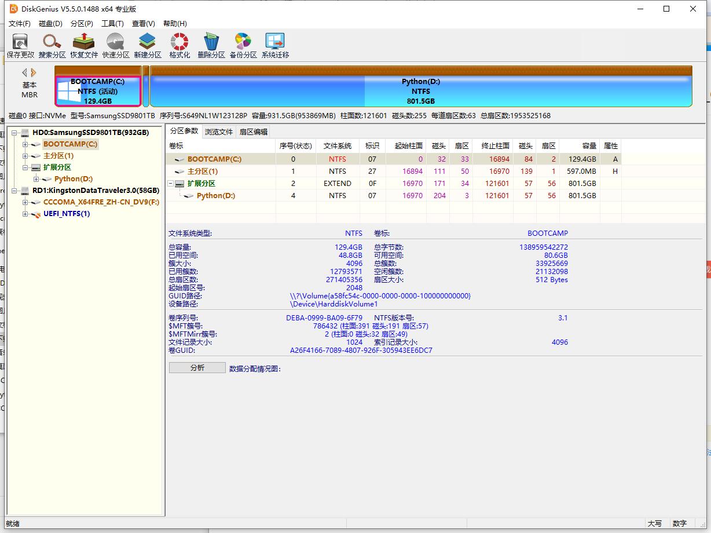The width and height of the screenshot is (711, 533).
Task: Switch to the 扇区编辑 tab
Action: (254, 132)
